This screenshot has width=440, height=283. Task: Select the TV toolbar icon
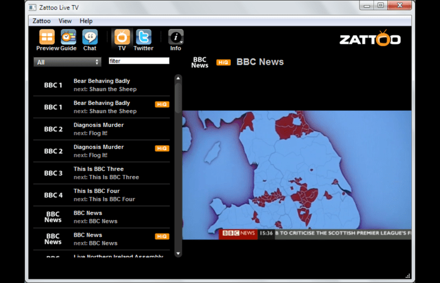click(122, 37)
